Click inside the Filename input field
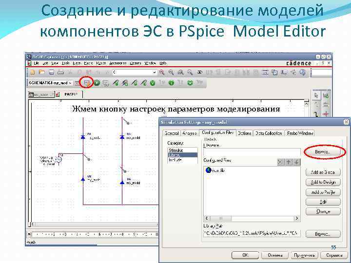Screen dimensions: 351x263 (x=252, y=152)
